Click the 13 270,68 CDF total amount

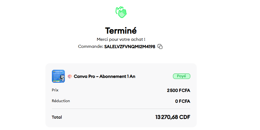click(x=173, y=117)
